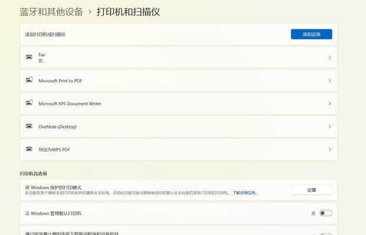
Task: Expand the OneNote (Desktop) chevron
Action: coord(330,126)
